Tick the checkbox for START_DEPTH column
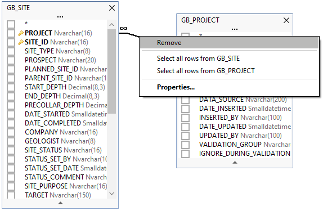The width and height of the screenshot is (323, 211). pos(11,87)
